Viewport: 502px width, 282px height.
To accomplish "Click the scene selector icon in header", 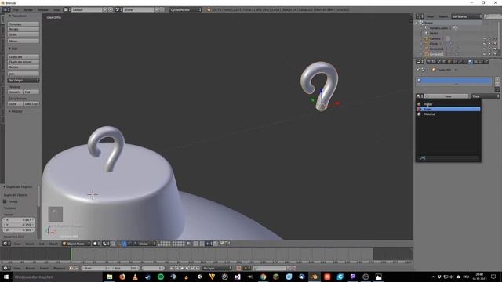I will (x=118, y=10).
